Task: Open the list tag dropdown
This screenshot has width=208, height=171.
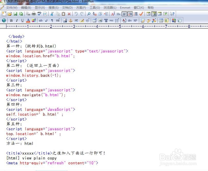Action: 117,20
